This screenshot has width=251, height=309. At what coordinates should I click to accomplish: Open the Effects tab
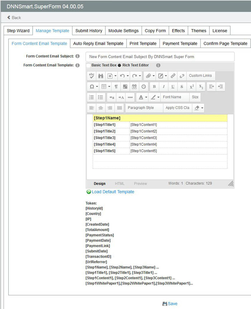(x=178, y=31)
